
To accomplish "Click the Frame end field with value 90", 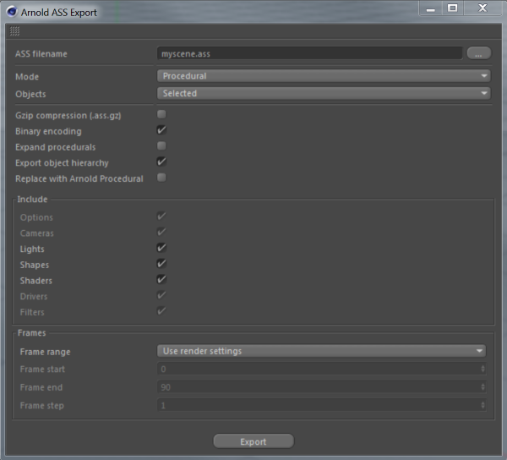I will pos(321,387).
